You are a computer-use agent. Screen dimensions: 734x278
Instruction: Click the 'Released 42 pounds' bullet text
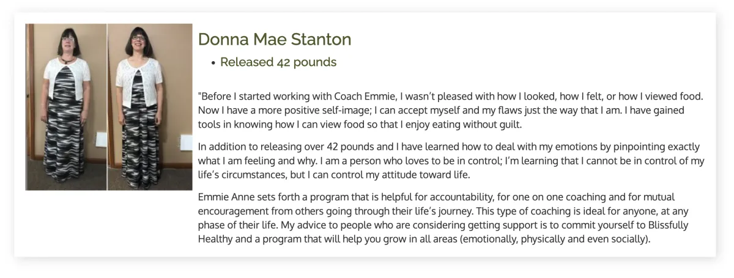pyautogui.click(x=278, y=62)
